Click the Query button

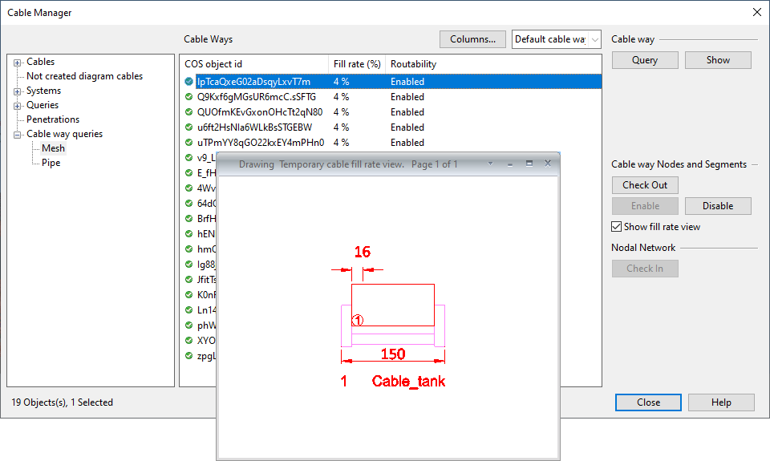645,60
